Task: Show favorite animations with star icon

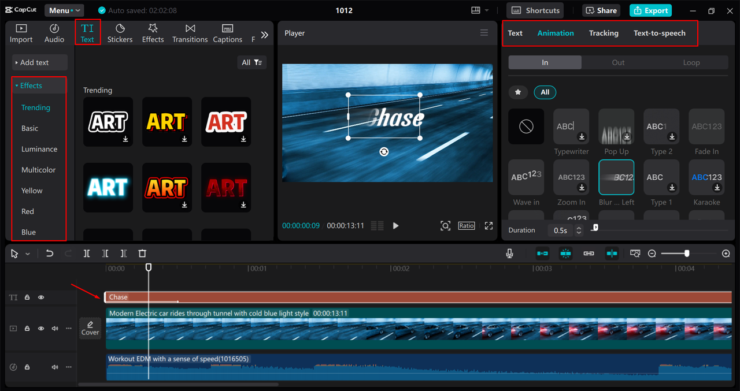Action: click(518, 92)
